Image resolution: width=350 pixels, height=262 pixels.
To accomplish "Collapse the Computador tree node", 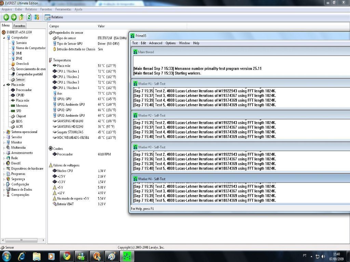I will coord(4,38).
